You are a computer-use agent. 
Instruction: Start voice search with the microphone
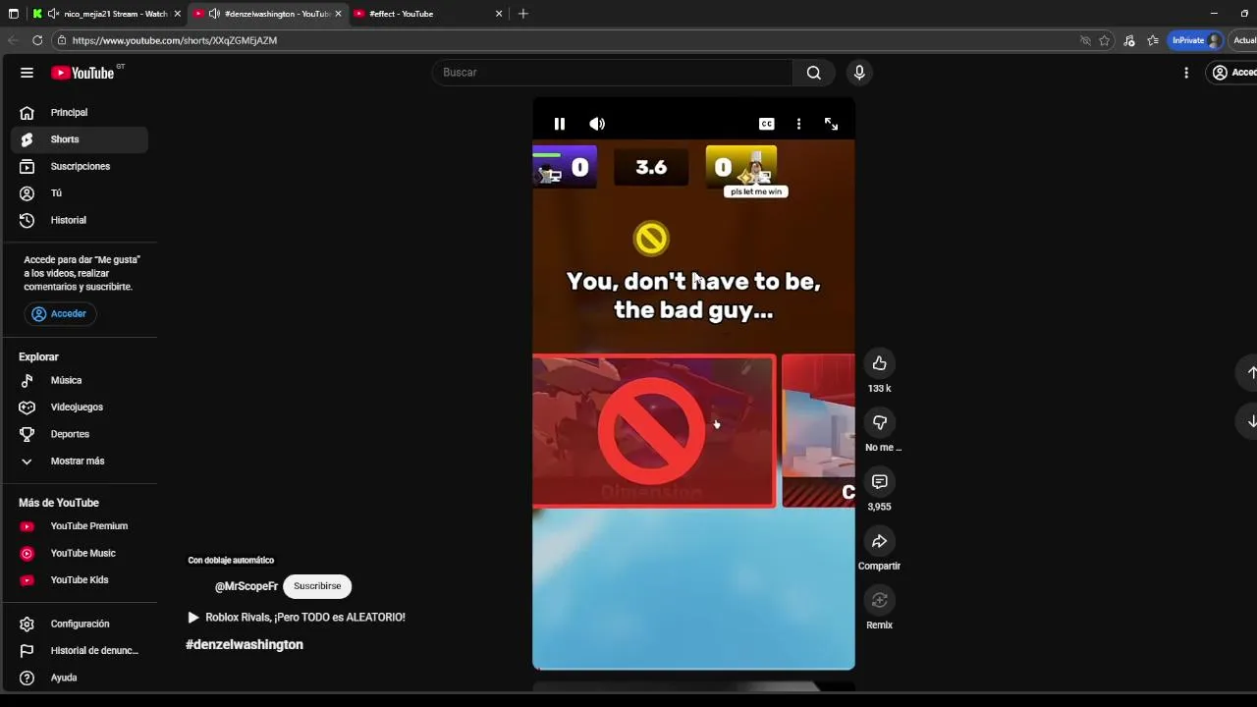[x=859, y=73]
